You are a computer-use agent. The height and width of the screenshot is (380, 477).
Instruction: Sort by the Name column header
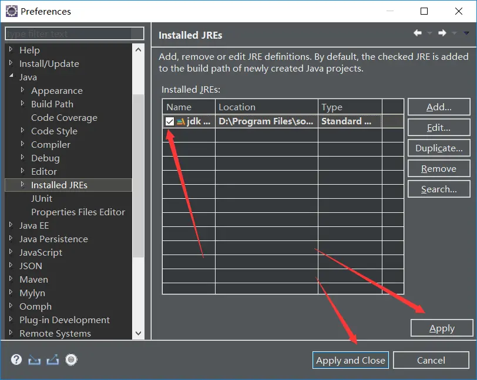tap(189, 107)
